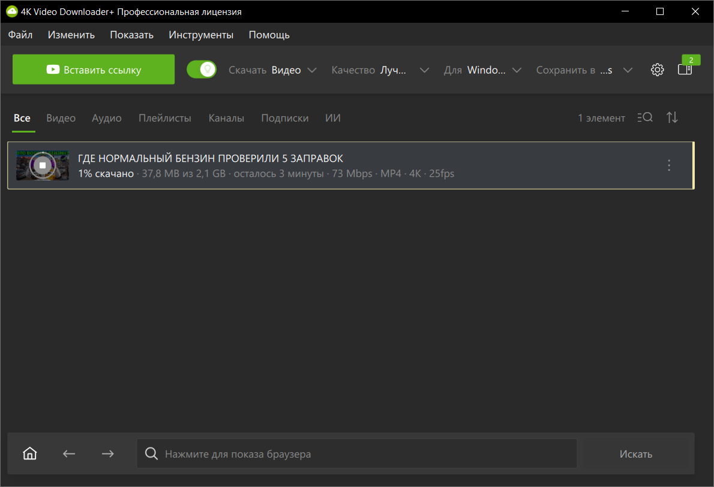Open the Файл menu

[x=20, y=35]
